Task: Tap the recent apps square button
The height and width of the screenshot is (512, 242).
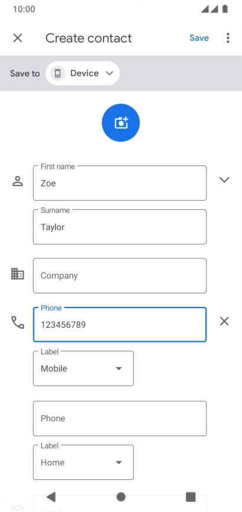Action: click(x=191, y=497)
